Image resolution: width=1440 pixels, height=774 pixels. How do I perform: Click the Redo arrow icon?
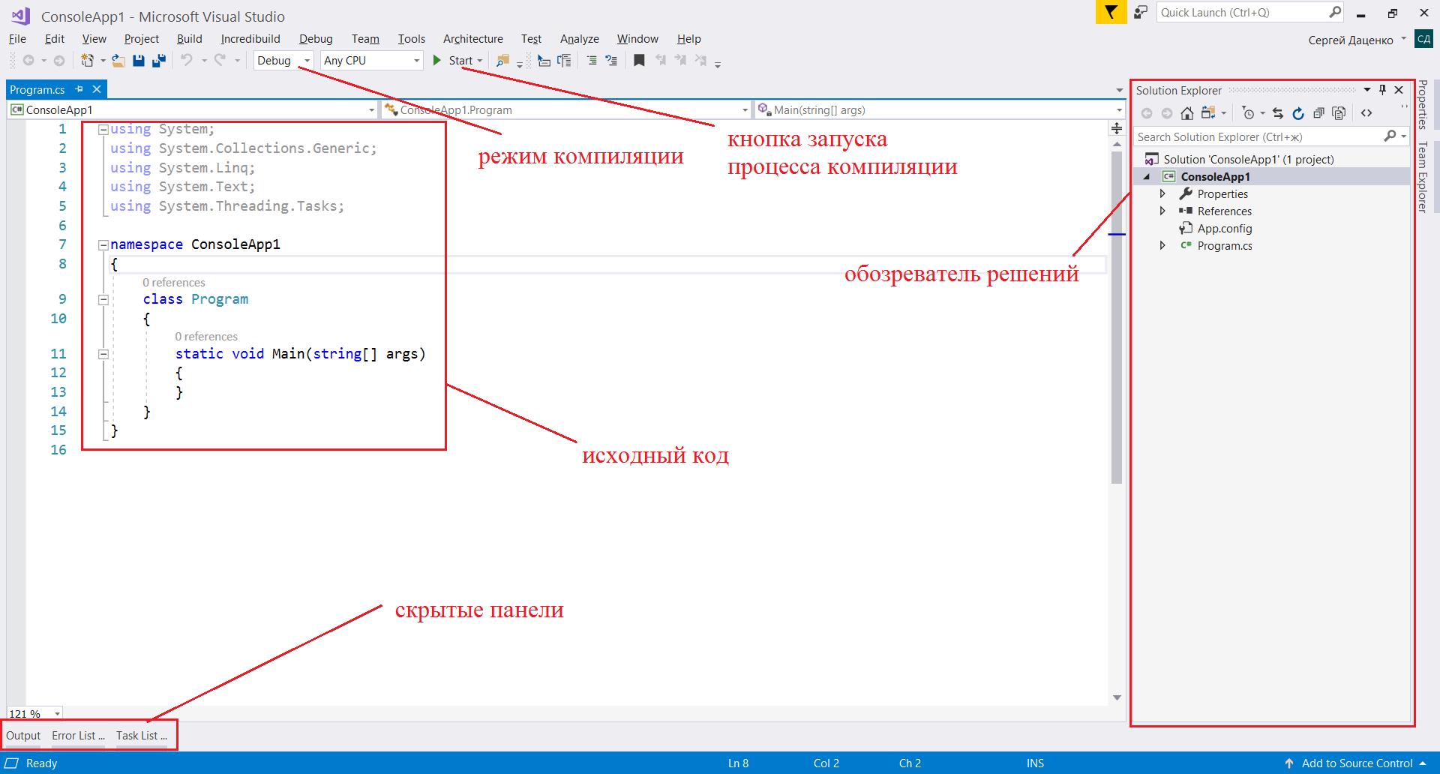(220, 61)
